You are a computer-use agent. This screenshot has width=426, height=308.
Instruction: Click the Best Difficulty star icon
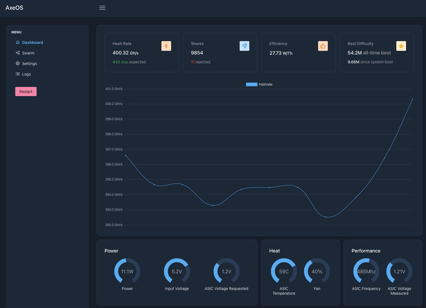tap(401, 46)
